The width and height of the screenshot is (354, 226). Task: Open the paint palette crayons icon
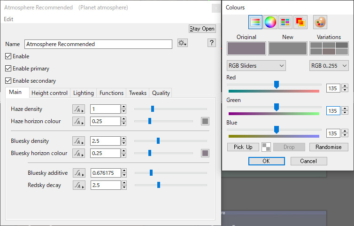pyautogui.click(x=320, y=22)
